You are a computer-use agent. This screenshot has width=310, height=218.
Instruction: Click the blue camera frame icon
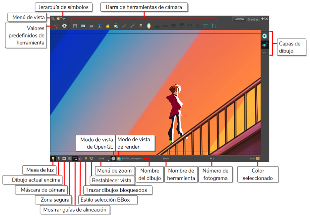(x=83, y=26)
